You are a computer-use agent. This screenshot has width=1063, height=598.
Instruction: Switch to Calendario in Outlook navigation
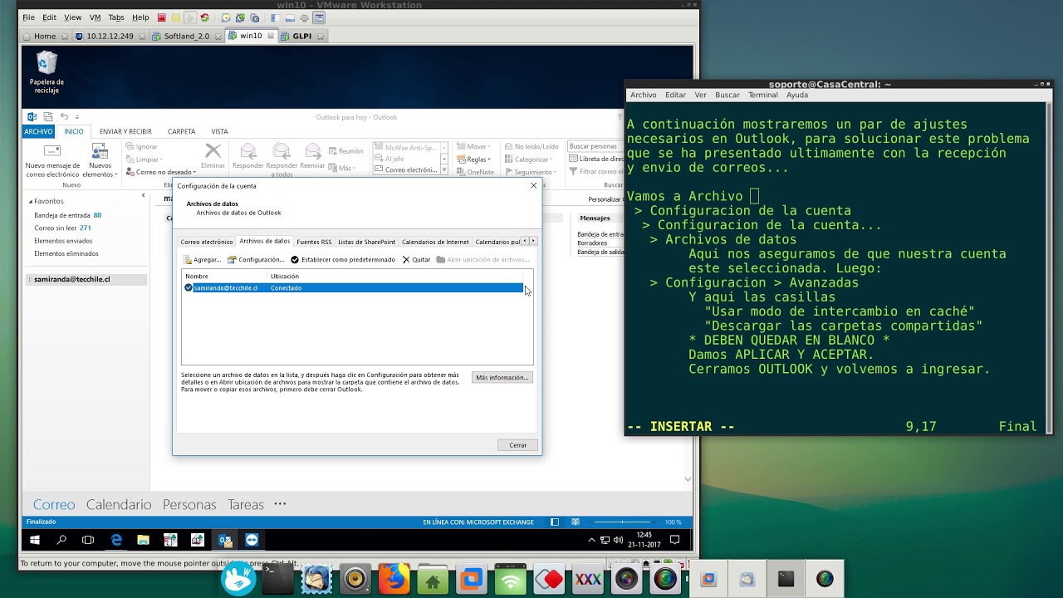tap(119, 504)
